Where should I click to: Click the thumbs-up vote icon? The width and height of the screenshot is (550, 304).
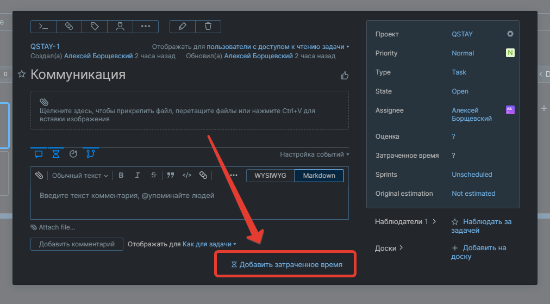(344, 76)
